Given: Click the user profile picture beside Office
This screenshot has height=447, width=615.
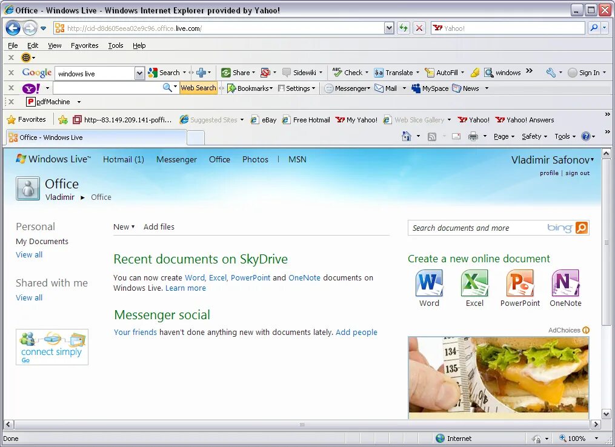Looking at the screenshot, I should pyautogui.click(x=28, y=188).
